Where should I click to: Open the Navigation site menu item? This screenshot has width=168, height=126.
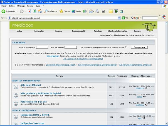(39, 31)
